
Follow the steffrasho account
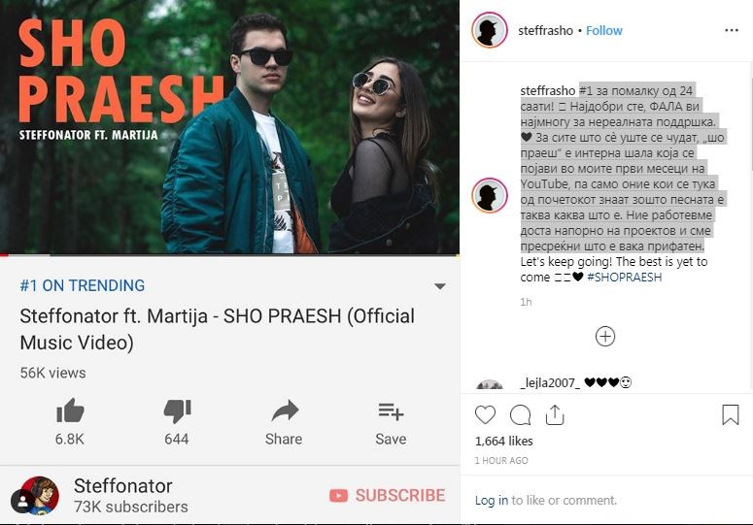604,31
